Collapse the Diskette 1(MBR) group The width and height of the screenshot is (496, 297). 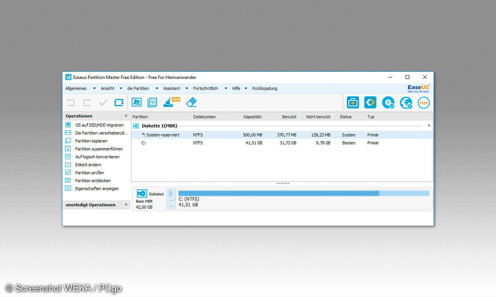[x=429, y=125]
